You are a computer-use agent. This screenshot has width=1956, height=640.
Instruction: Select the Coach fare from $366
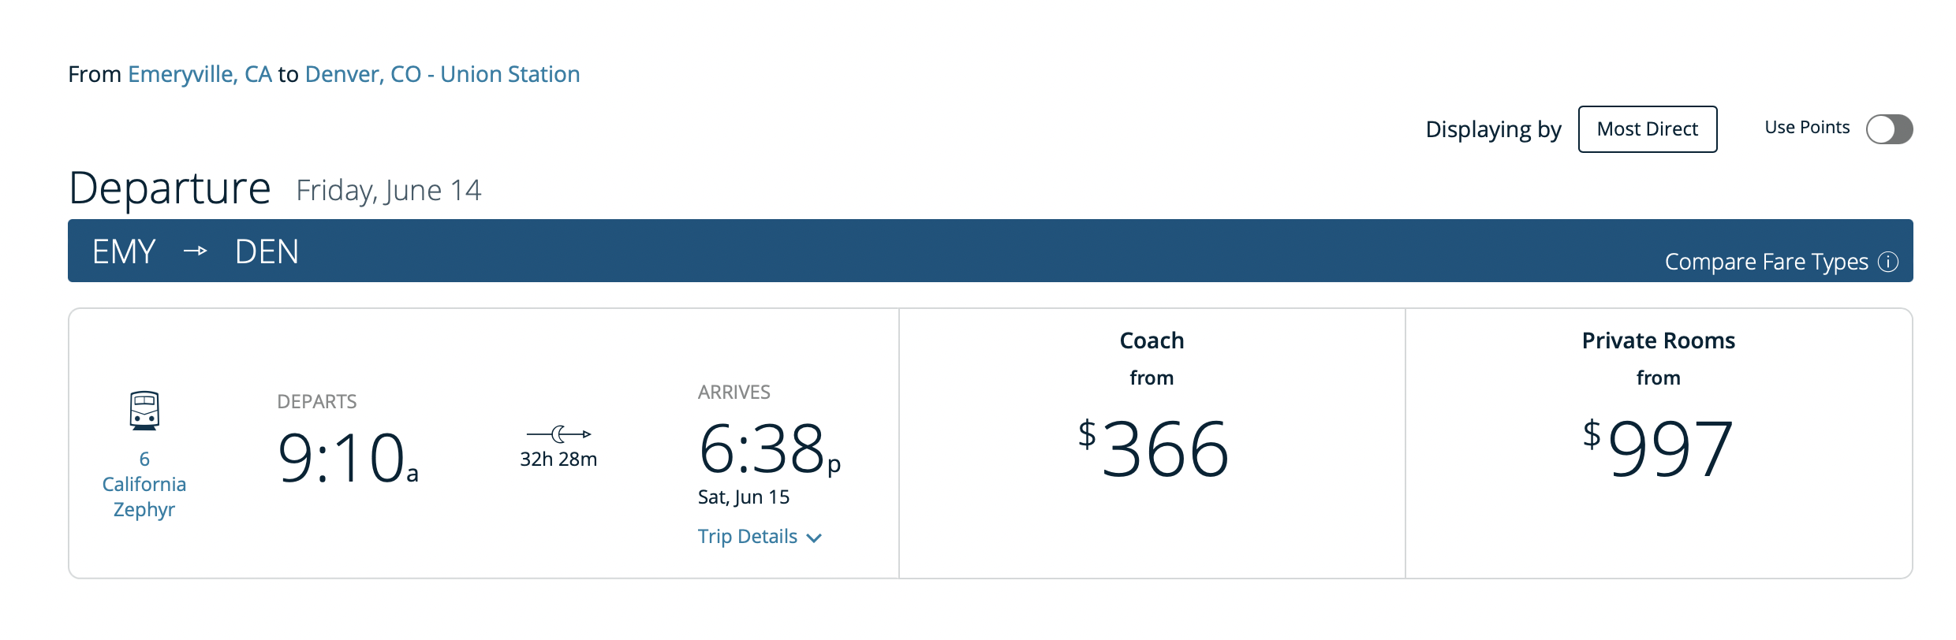pos(1152,443)
